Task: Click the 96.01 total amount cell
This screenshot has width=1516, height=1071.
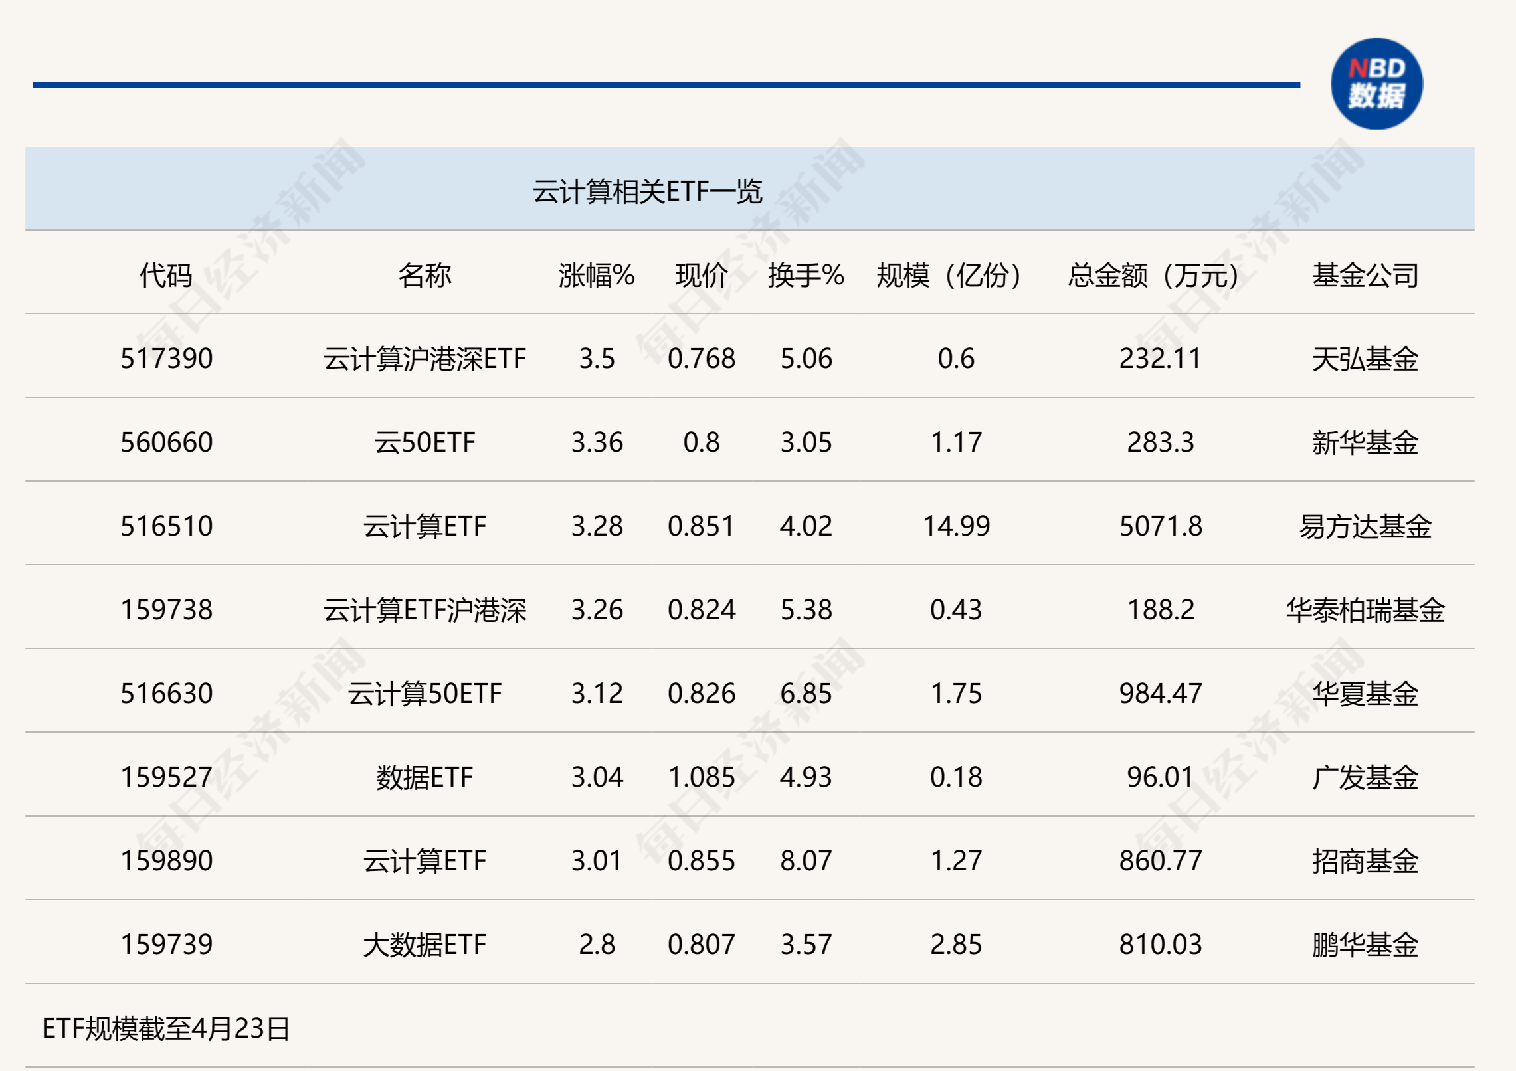Action: point(1161,777)
